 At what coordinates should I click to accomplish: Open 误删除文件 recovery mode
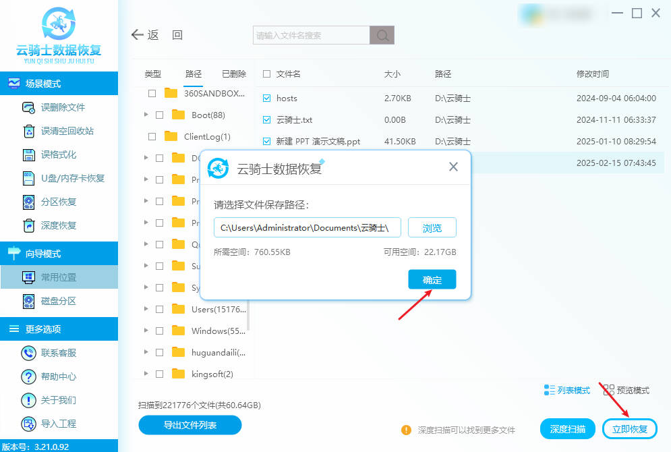point(62,107)
